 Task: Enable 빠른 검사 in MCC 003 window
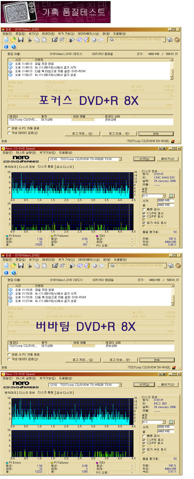(x=144, y=436)
